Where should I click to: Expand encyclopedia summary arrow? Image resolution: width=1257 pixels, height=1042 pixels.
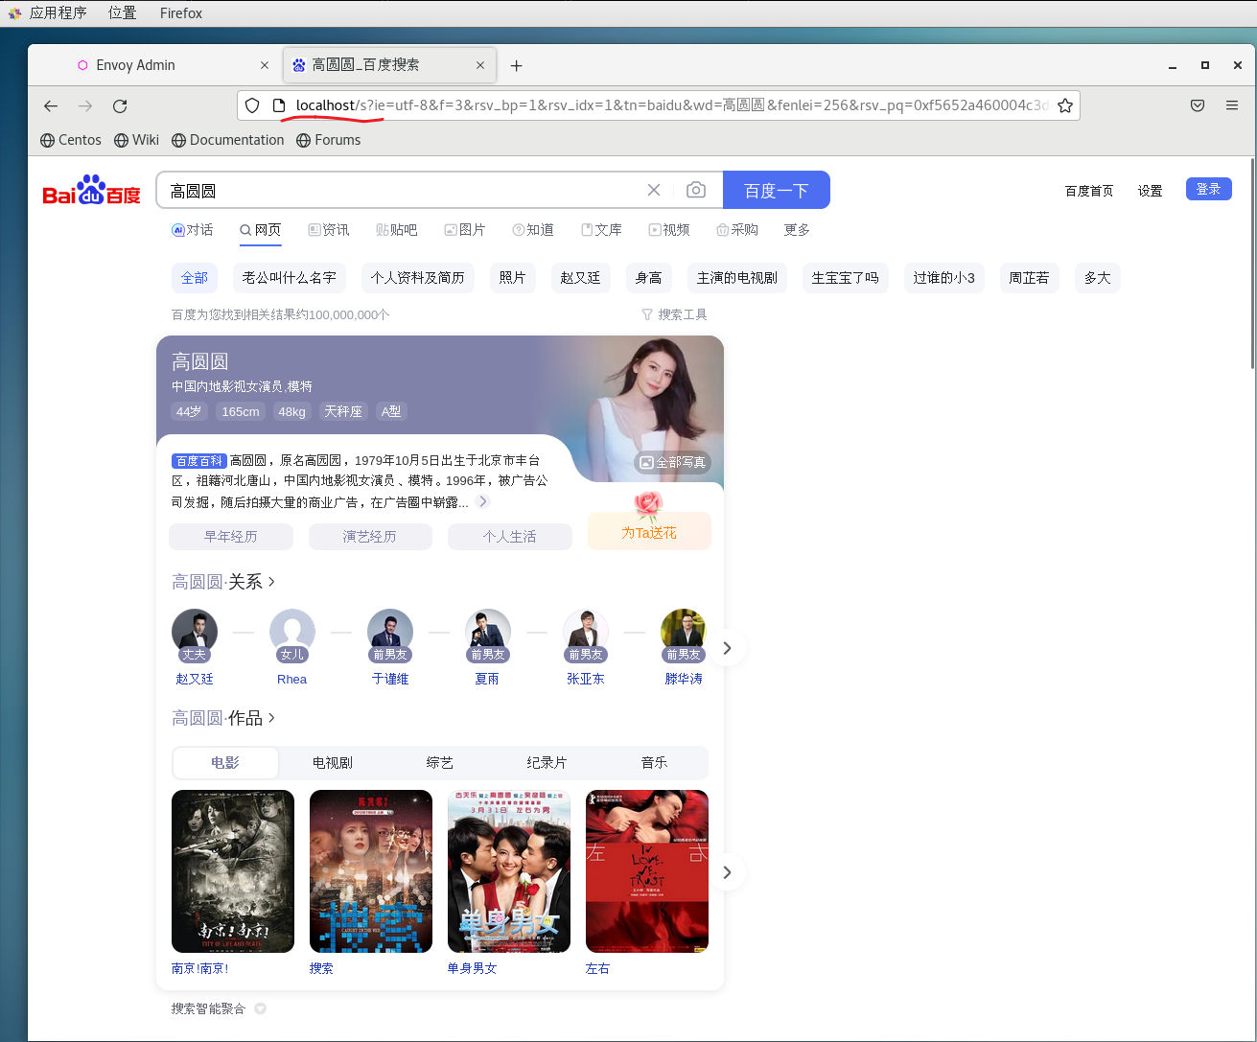[x=483, y=501]
